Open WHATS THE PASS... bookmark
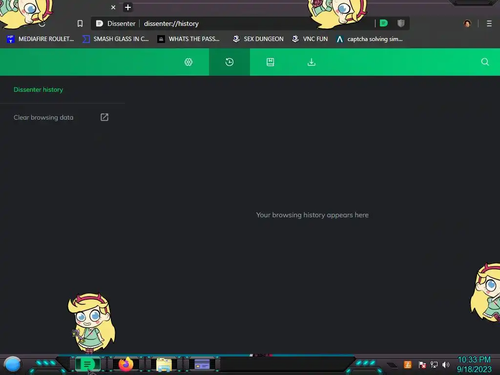500x375 pixels. [x=188, y=39]
